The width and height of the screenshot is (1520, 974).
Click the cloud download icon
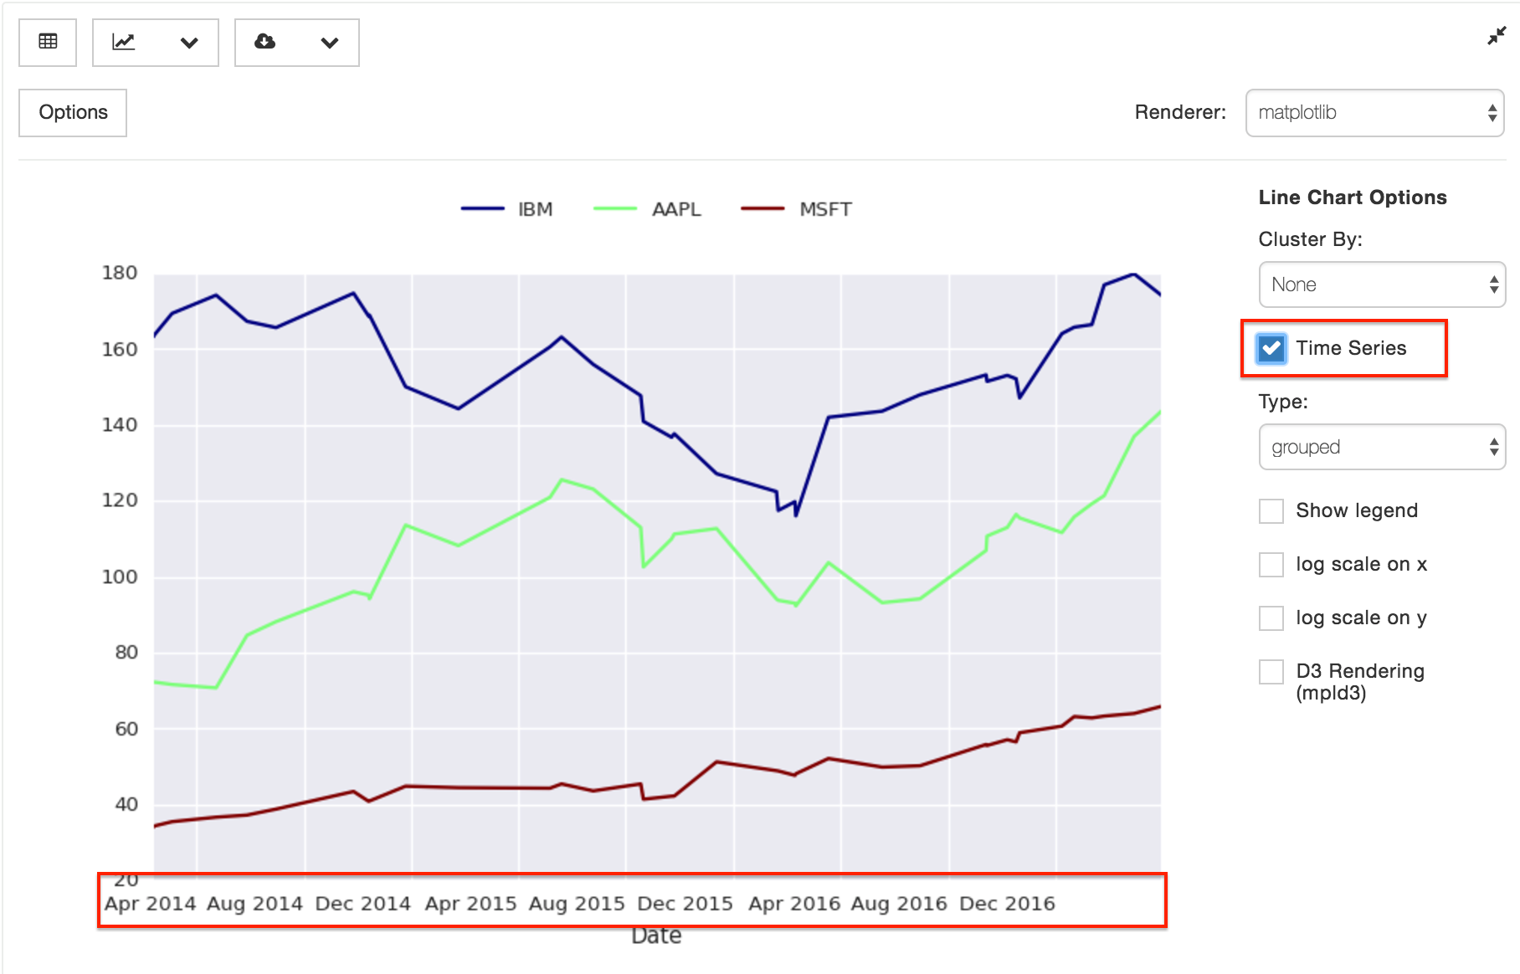[x=265, y=42]
